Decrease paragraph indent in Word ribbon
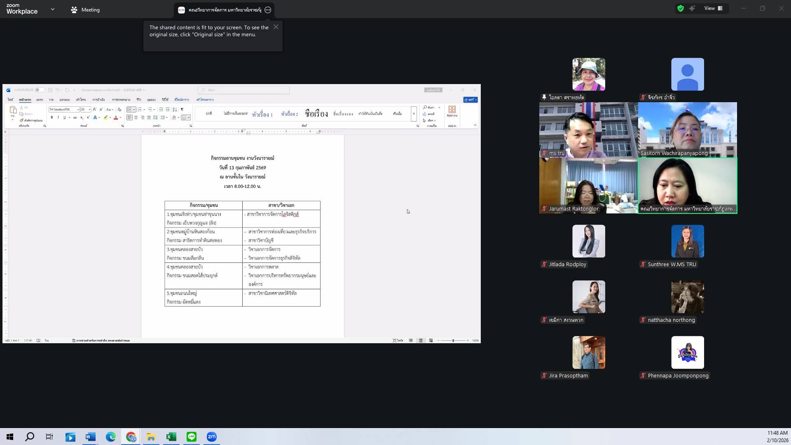Screen dimensions: 791x445 click(x=161, y=109)
